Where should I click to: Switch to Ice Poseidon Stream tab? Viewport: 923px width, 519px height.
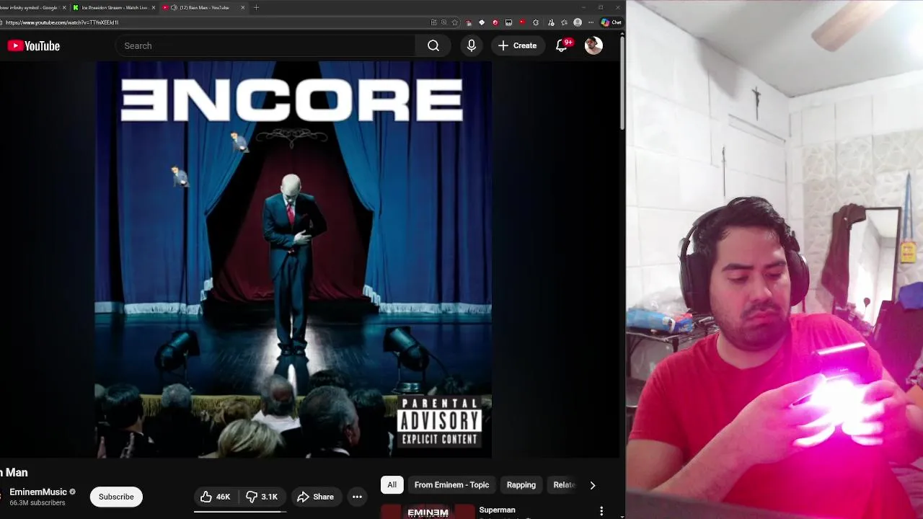coord(114,7)
